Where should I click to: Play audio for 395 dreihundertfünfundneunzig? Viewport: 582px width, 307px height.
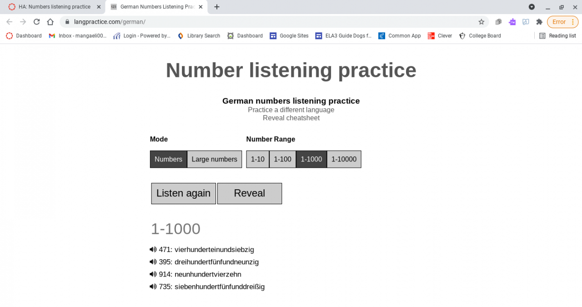153,262
